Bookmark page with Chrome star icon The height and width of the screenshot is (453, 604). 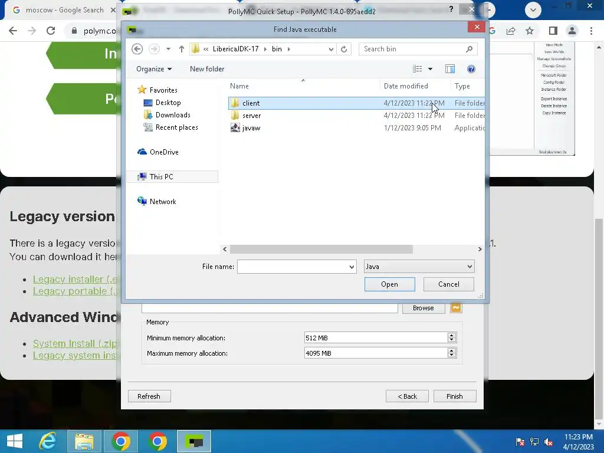[x=530, y=31]
